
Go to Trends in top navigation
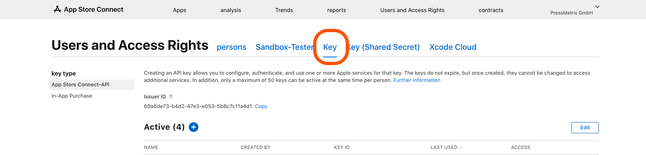(284, 10)
